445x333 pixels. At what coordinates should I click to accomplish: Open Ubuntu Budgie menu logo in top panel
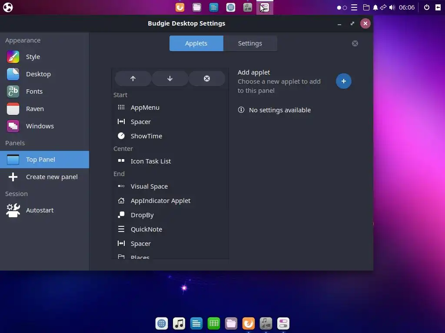[8, 7]
